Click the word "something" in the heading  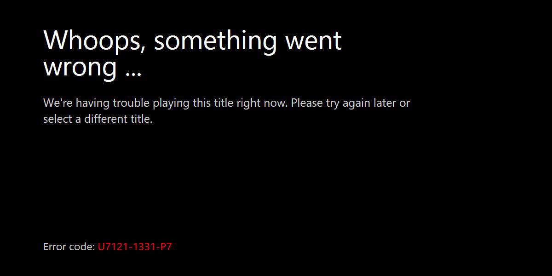click(215, 40)
